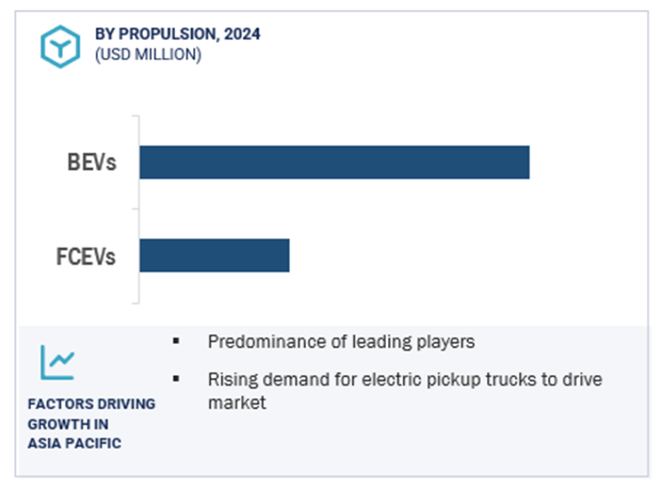Click FACTORS DRIVING GROWTH IN heading
The image size is (662, 484).
(91, 414)
